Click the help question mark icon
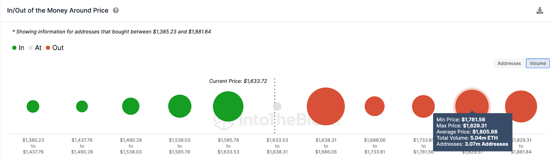This screenshot has height=164, width=554. pyautogui.click(x=116, y=10)
